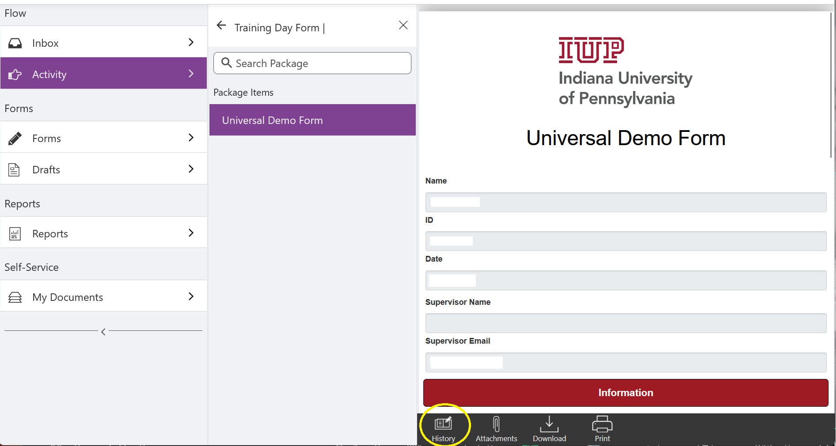Open the History panel icon

[x=443, y=424]
